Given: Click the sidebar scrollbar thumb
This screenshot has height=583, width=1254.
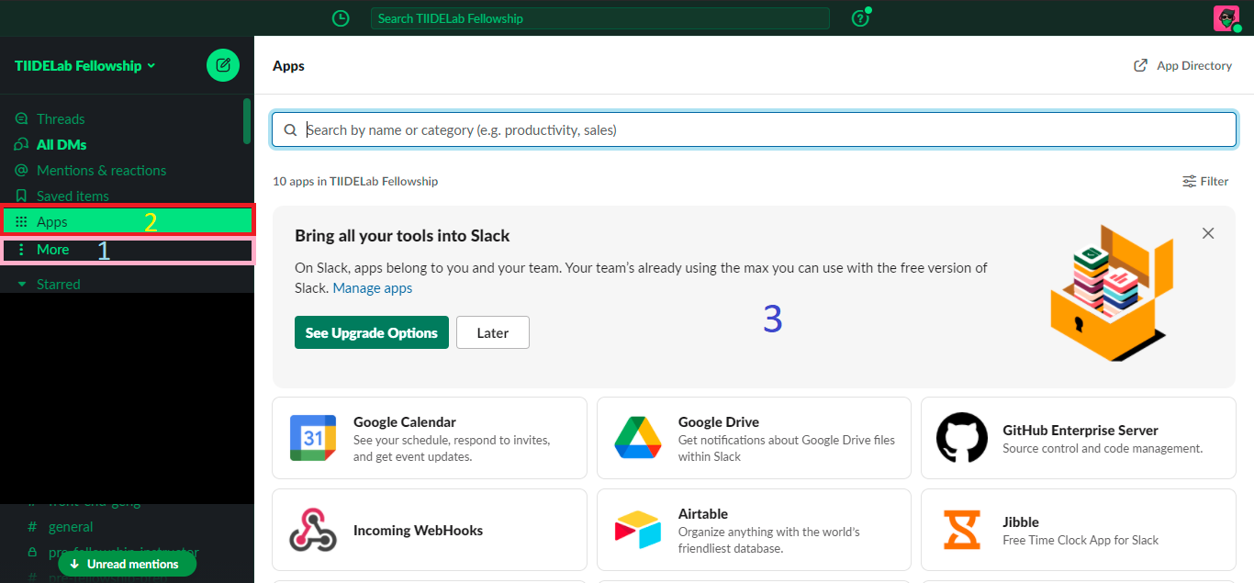Looking at the screenshot, I should click(247, 121).
